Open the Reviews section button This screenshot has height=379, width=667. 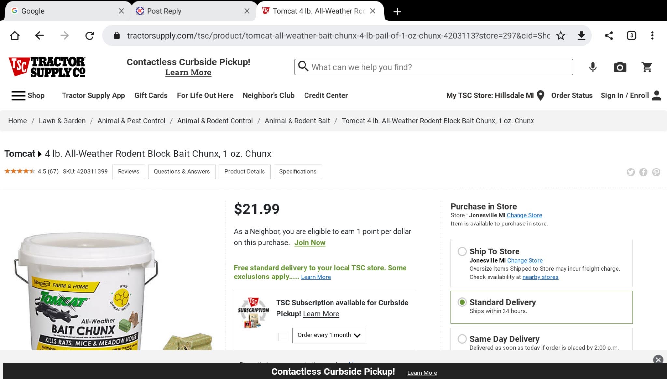[x=128, y=172]
